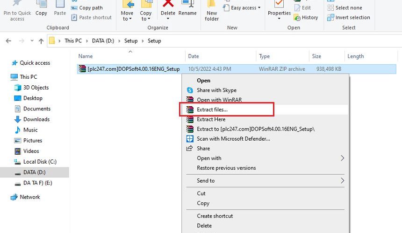The width and height of the screenshot is (402, 233).
Task: Choose Open in the context menu
Action: 265,81
